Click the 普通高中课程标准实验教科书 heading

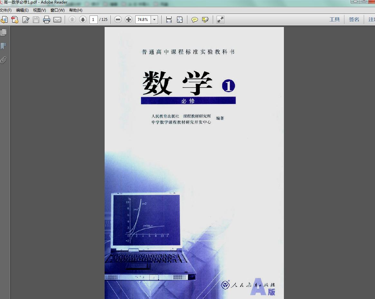point(188,52)
